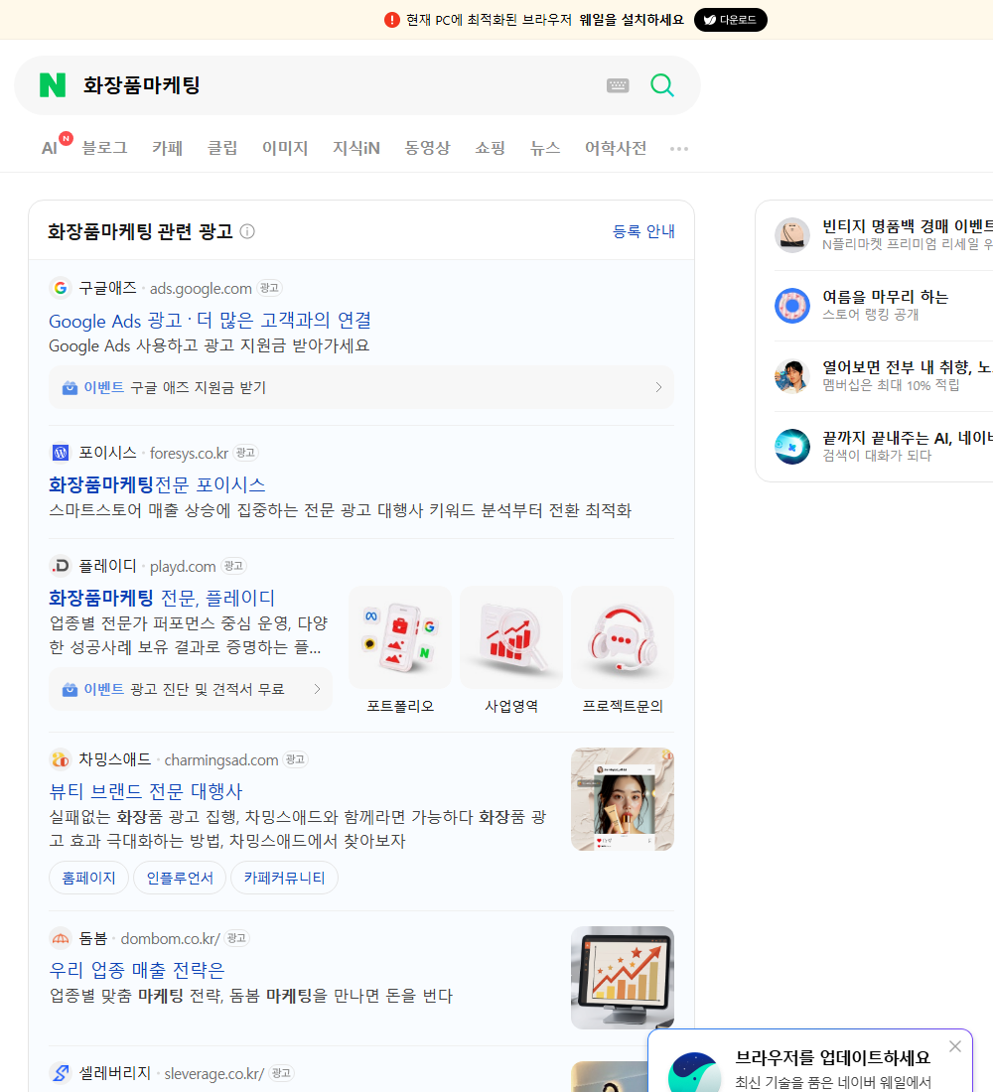Click the 사업영역 chart icon

(x=511, y=637)
